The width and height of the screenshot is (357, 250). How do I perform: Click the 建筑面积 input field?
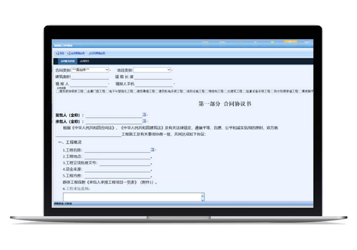(x=89, y=77)
